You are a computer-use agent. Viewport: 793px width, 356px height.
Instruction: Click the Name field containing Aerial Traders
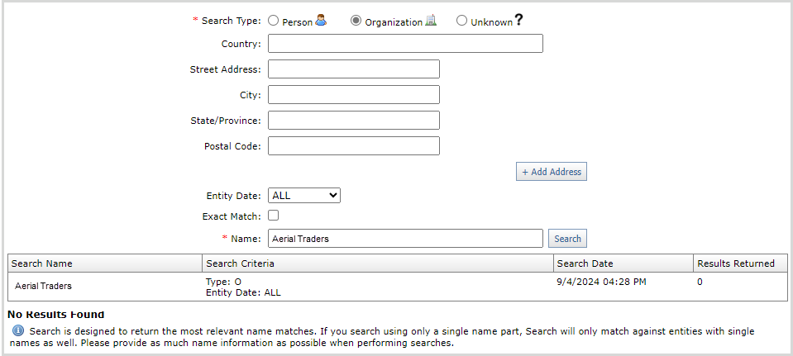tap(405, 239)
